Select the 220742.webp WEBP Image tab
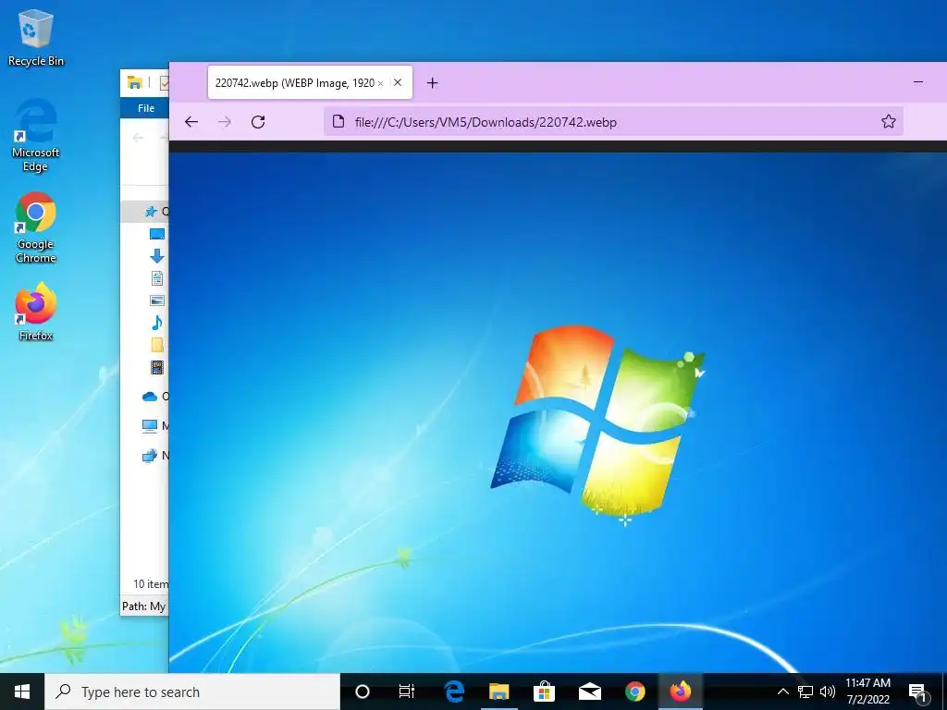947x710 pixels. [310, 82]
